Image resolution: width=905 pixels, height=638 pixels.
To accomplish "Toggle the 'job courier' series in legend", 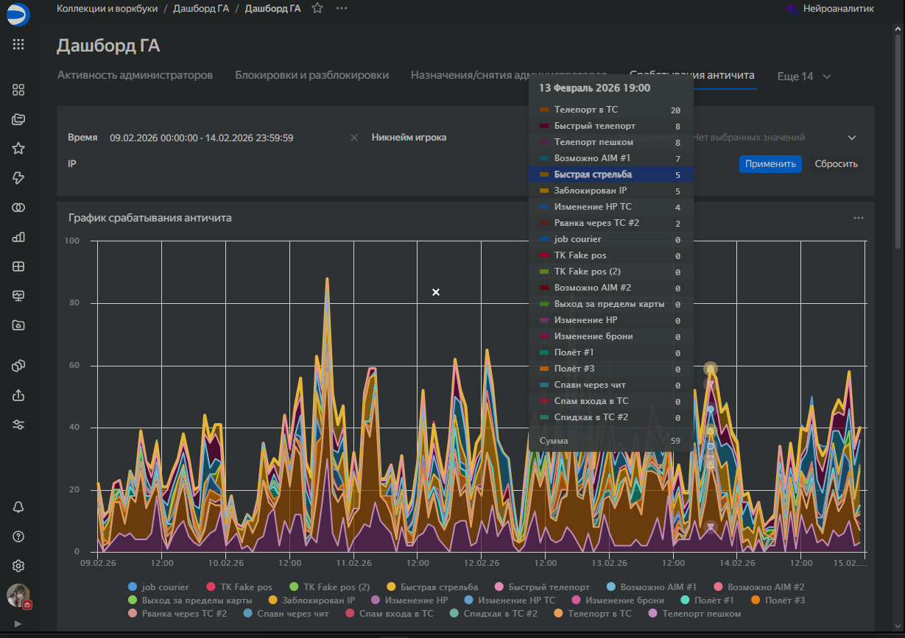I will coord(165,587).
